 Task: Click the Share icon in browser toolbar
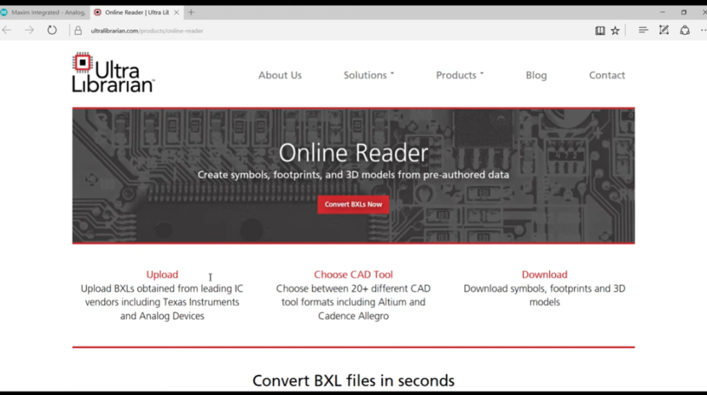click(x=684, y=30)
